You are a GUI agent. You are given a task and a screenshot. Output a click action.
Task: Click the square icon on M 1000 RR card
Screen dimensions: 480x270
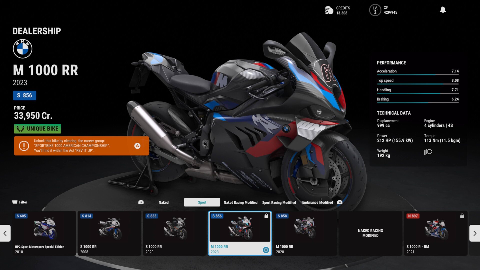click(266, 250)
